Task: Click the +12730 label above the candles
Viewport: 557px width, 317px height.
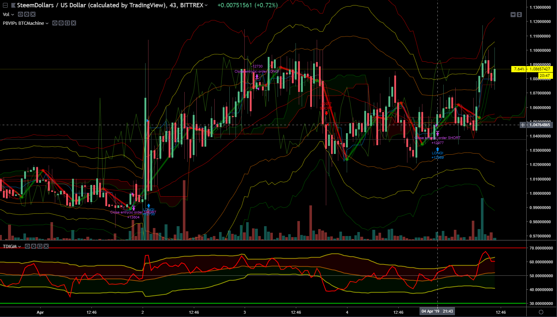Action: pyautogui.click(x=257, y=66)
